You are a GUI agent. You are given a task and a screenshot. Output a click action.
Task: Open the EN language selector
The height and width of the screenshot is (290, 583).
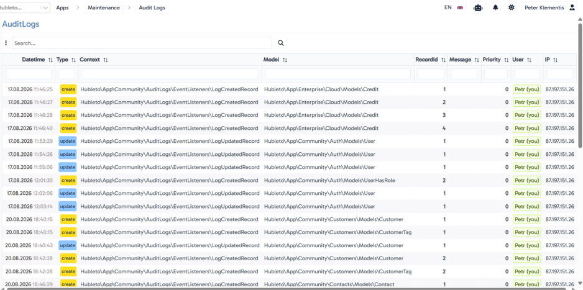point(453,7)
